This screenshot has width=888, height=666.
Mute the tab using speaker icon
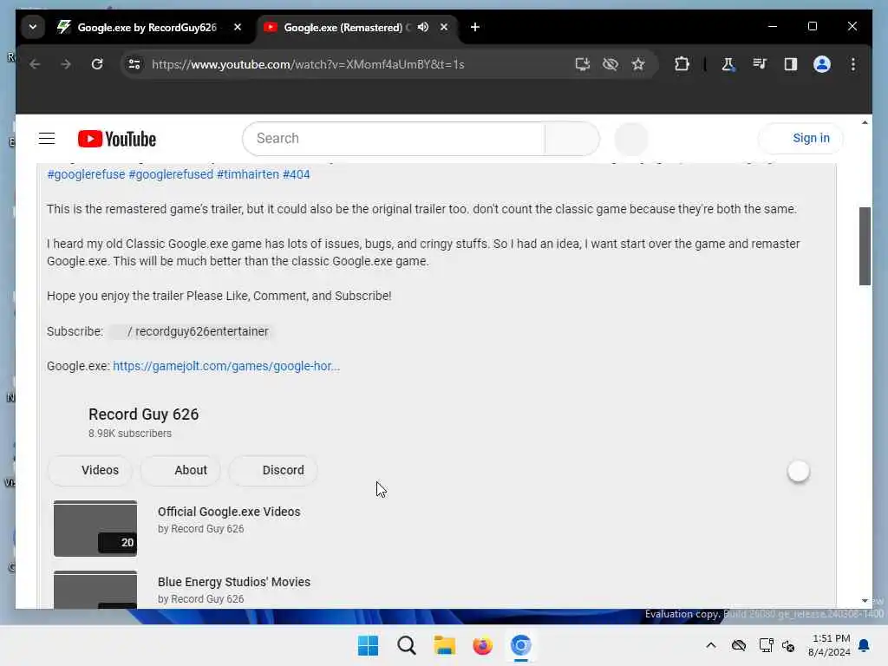click(422, 27)
